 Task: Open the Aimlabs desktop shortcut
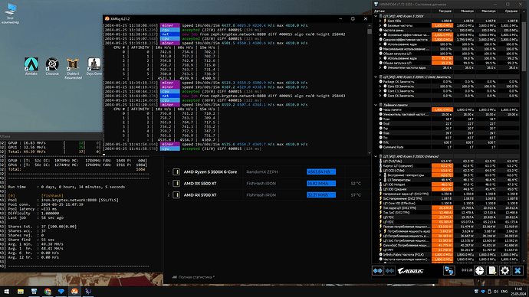31,66
